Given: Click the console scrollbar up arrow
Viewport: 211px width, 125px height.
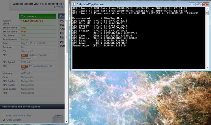Looking at the screenshot, I should (x=207, y=9).
